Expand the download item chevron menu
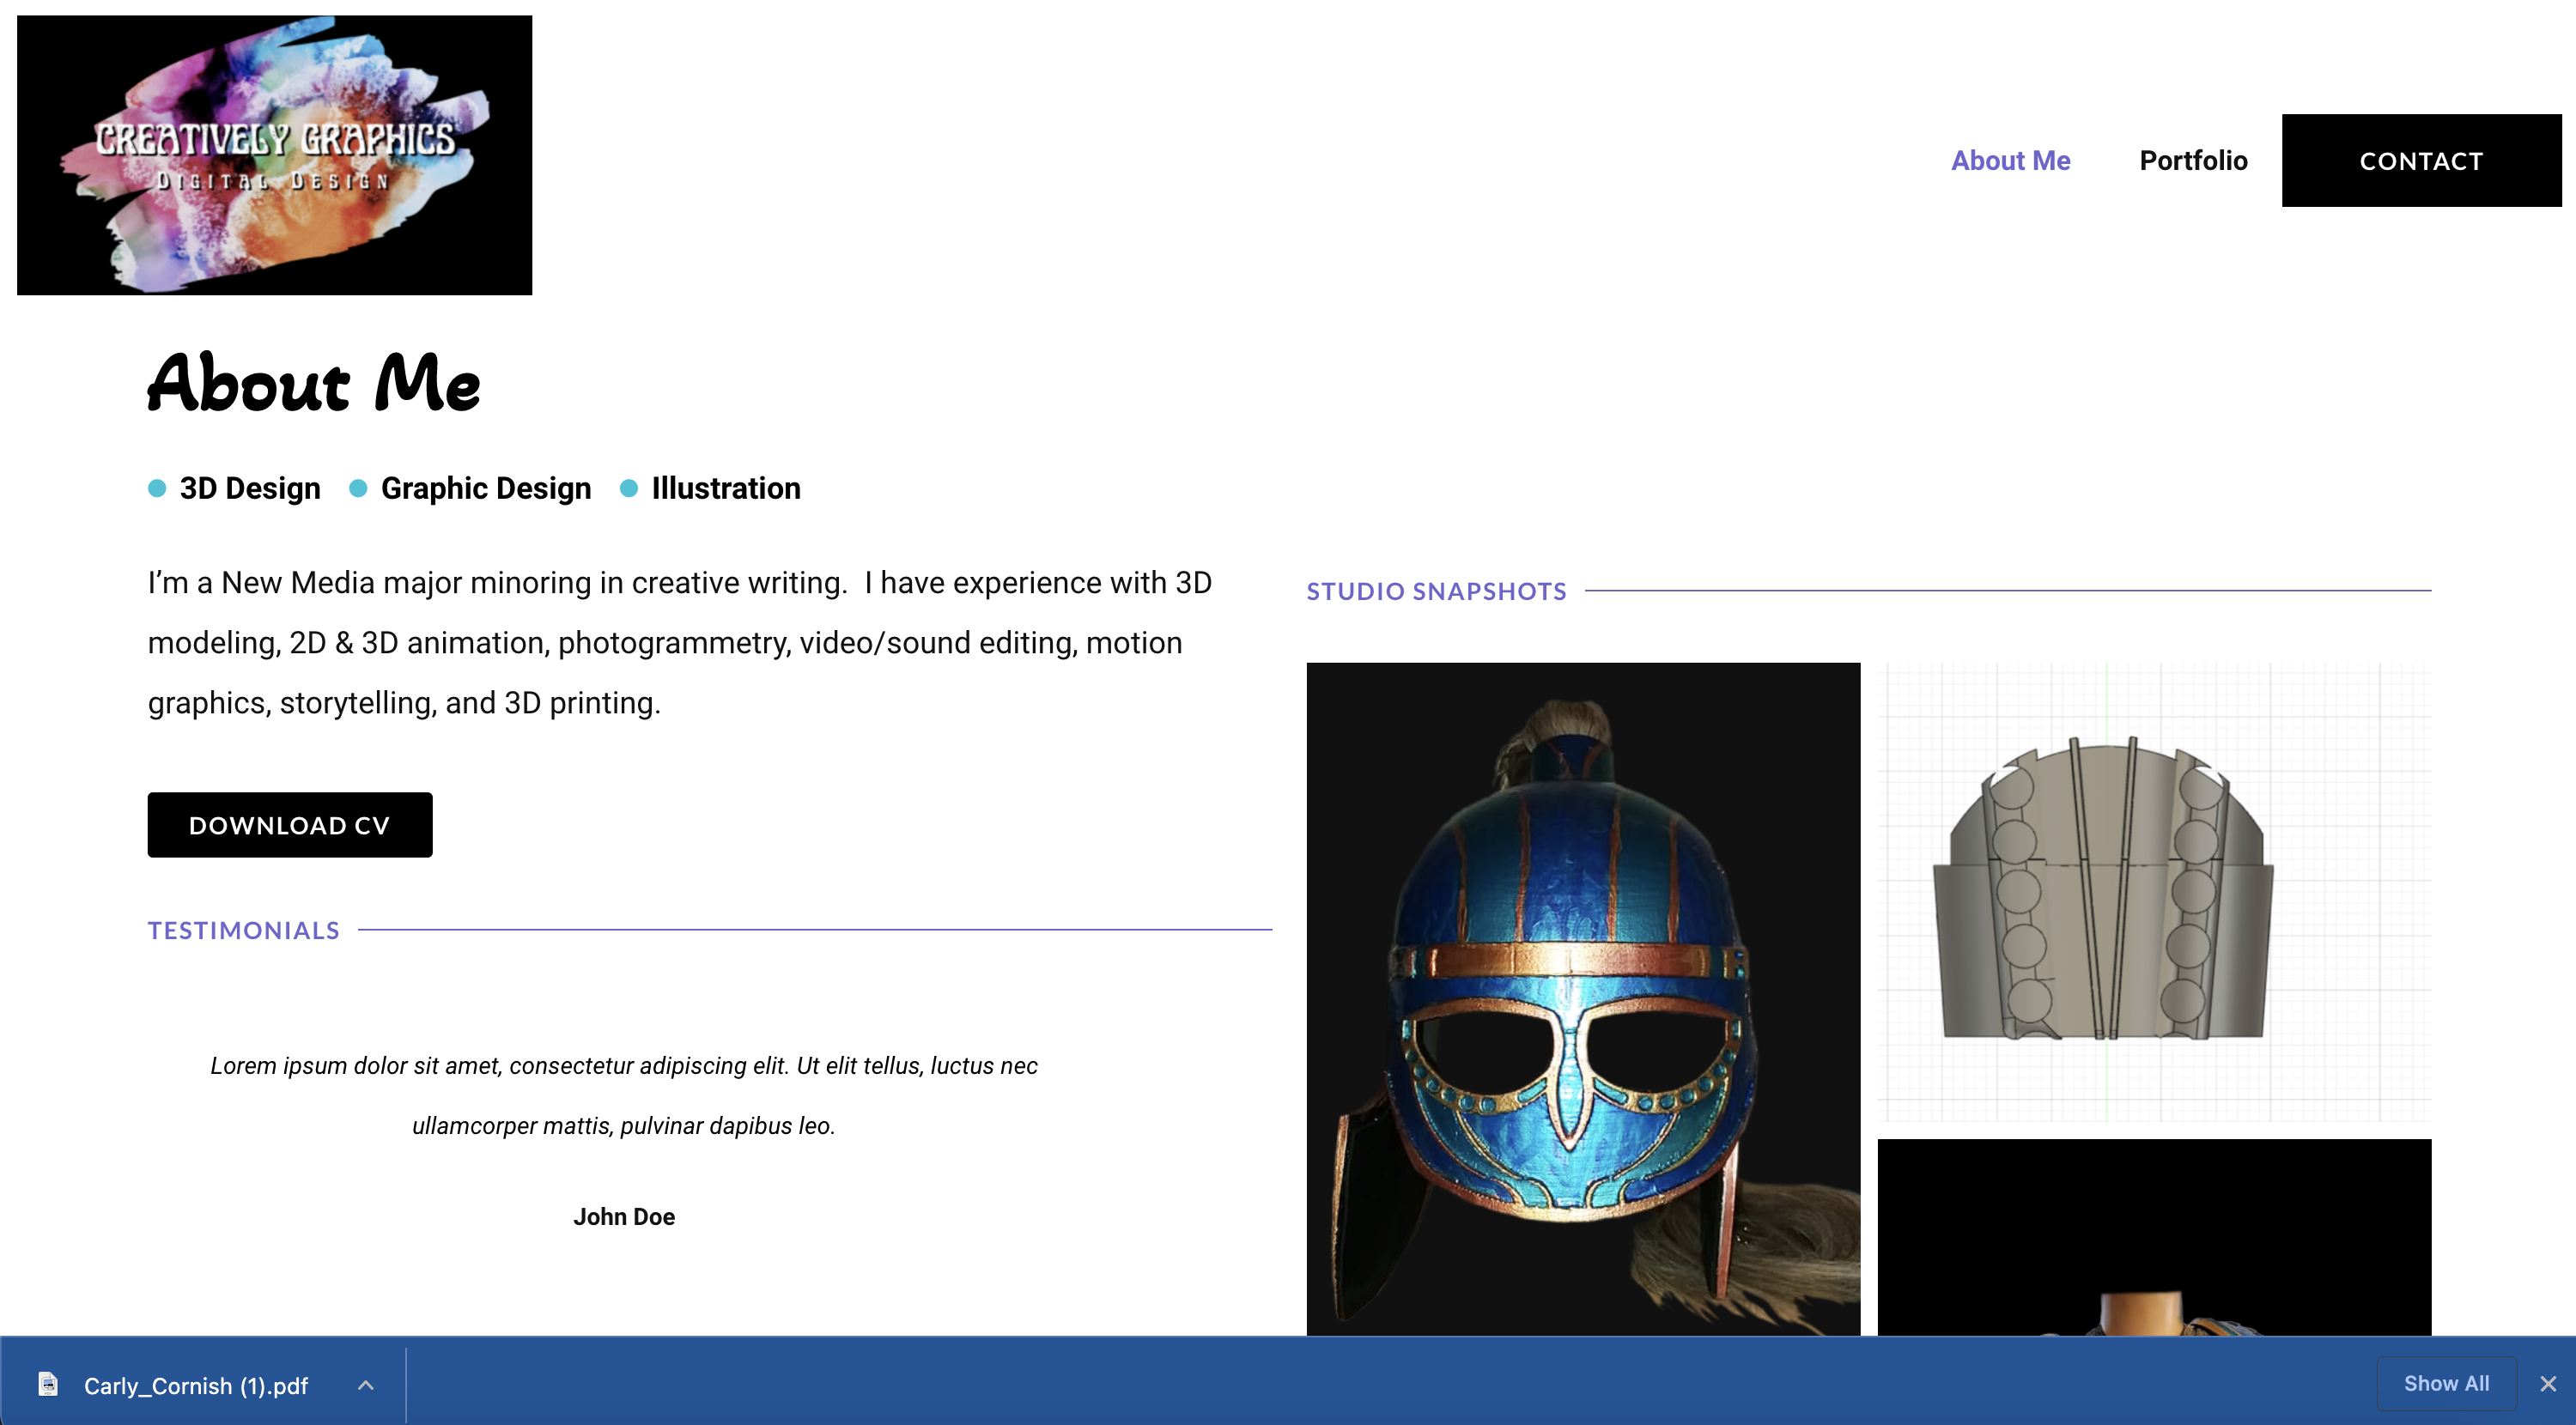 click(x=365, y=1385)
